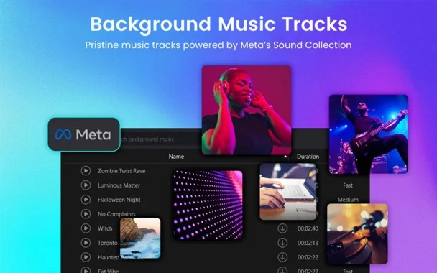
Task: Play the Toronto track
Action: (86, 243)
